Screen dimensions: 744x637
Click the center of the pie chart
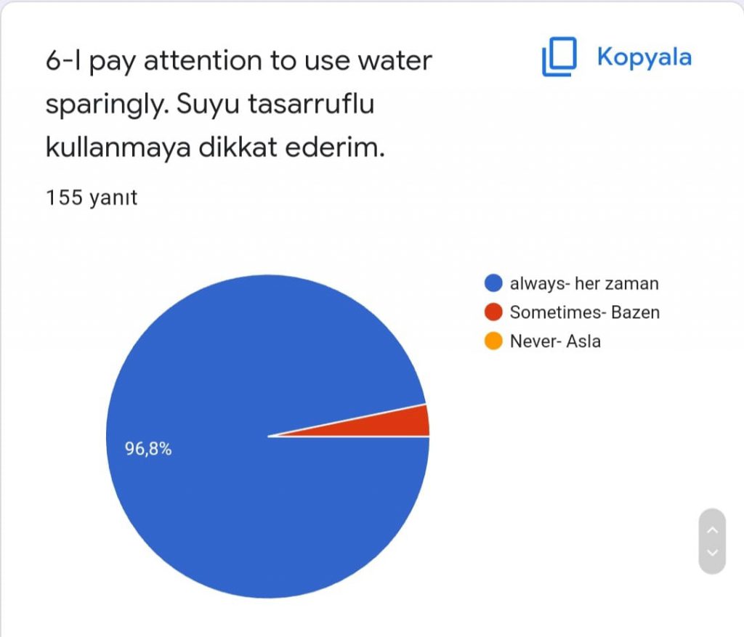tap(269, 436)
